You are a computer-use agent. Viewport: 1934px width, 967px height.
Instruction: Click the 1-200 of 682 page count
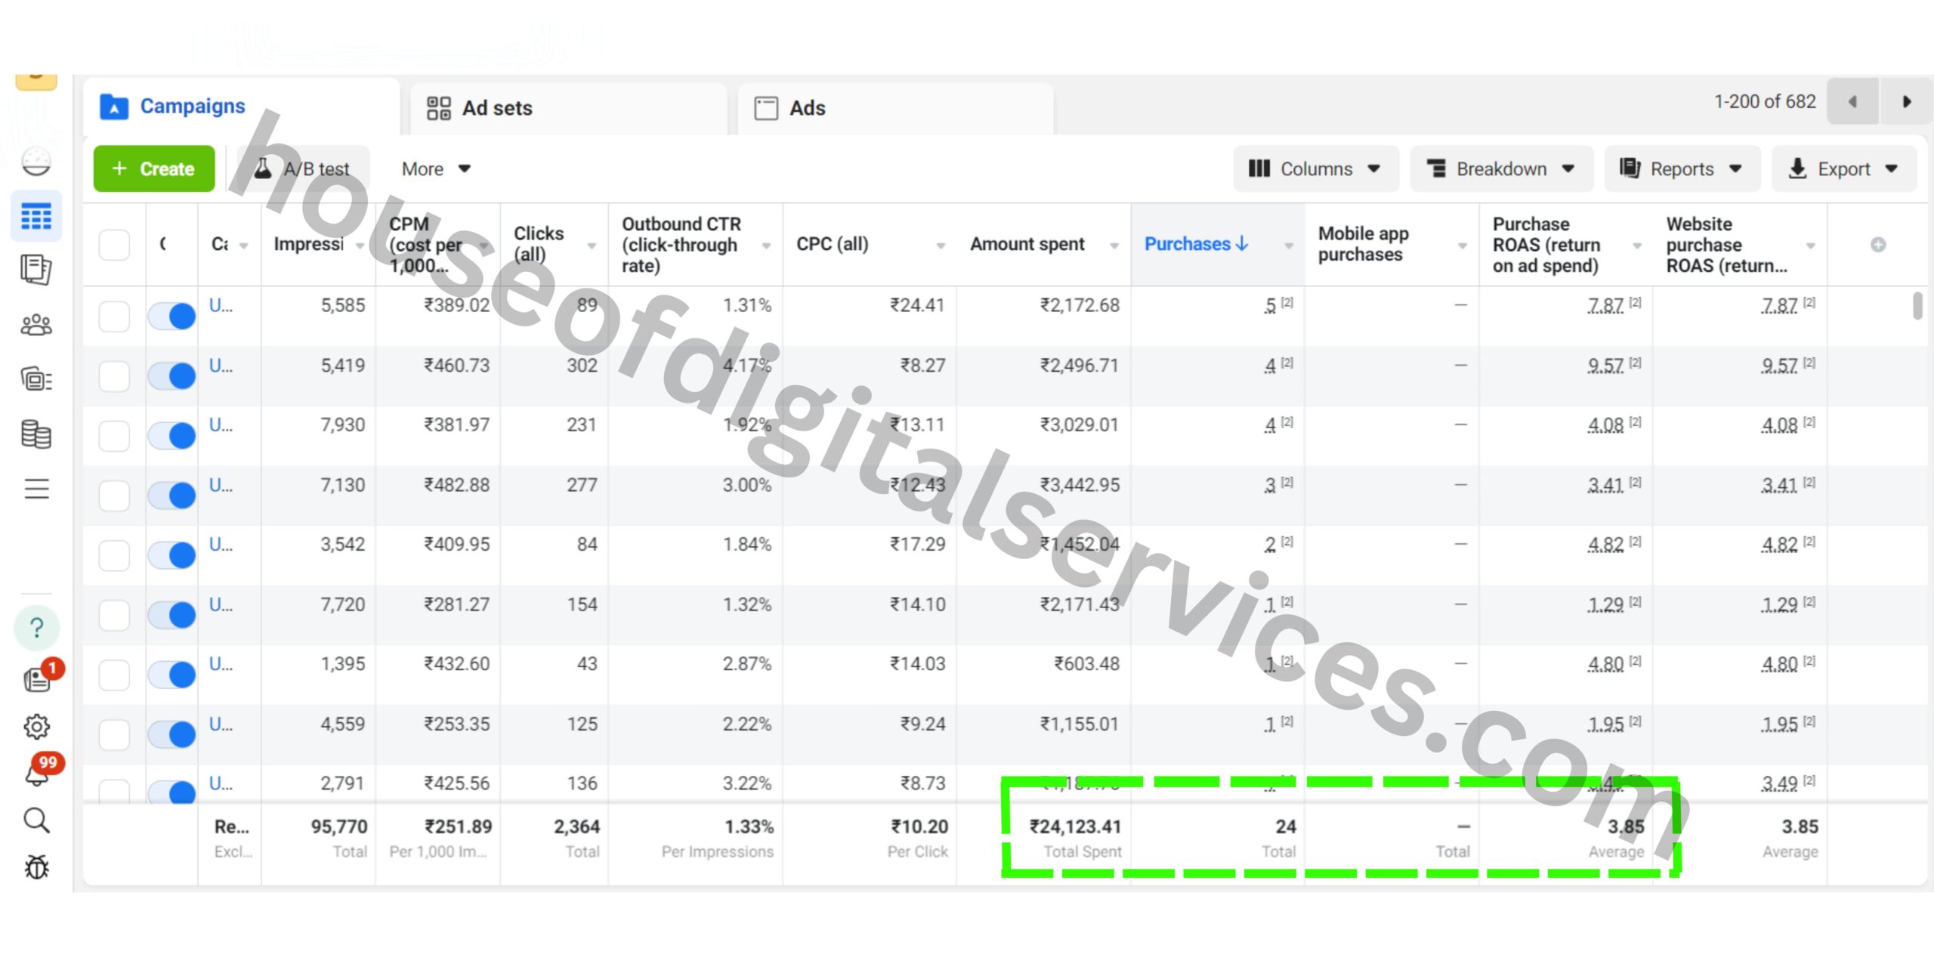[x=1765, y=101]
